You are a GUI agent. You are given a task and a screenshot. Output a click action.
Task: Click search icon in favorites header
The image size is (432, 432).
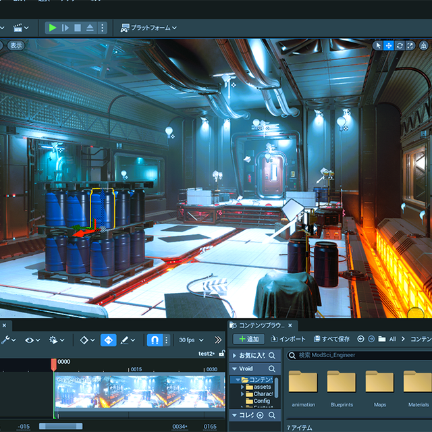pos(271,356)
